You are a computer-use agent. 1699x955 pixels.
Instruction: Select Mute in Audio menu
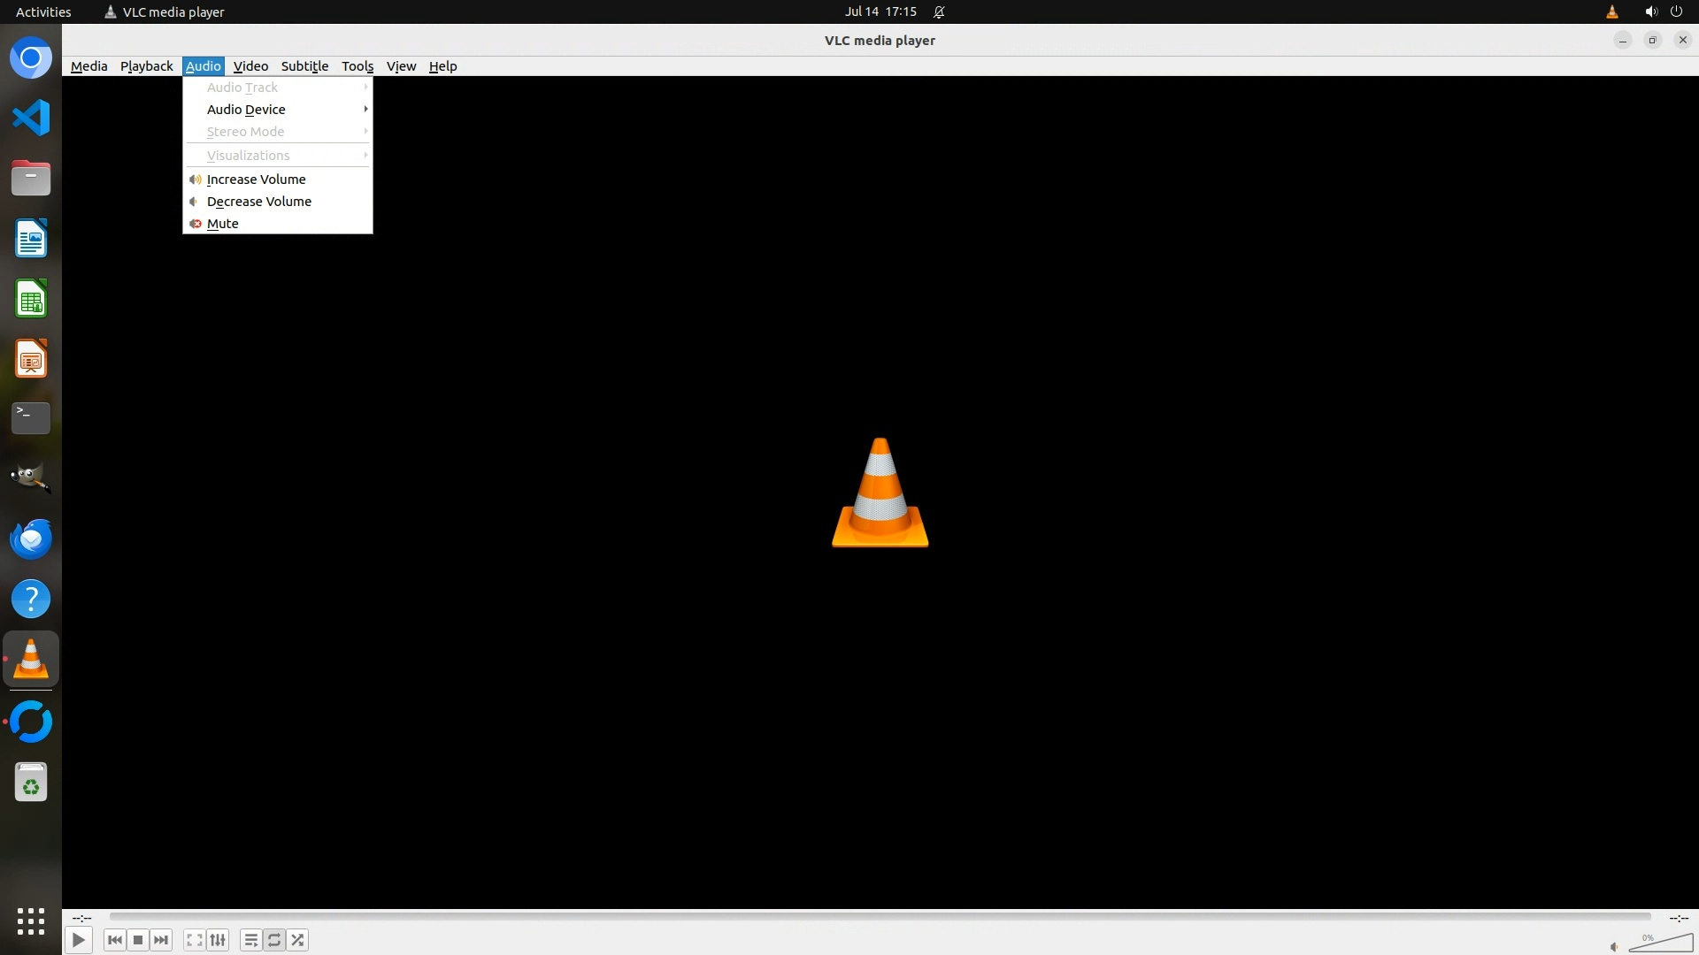[x=222, y=224]
